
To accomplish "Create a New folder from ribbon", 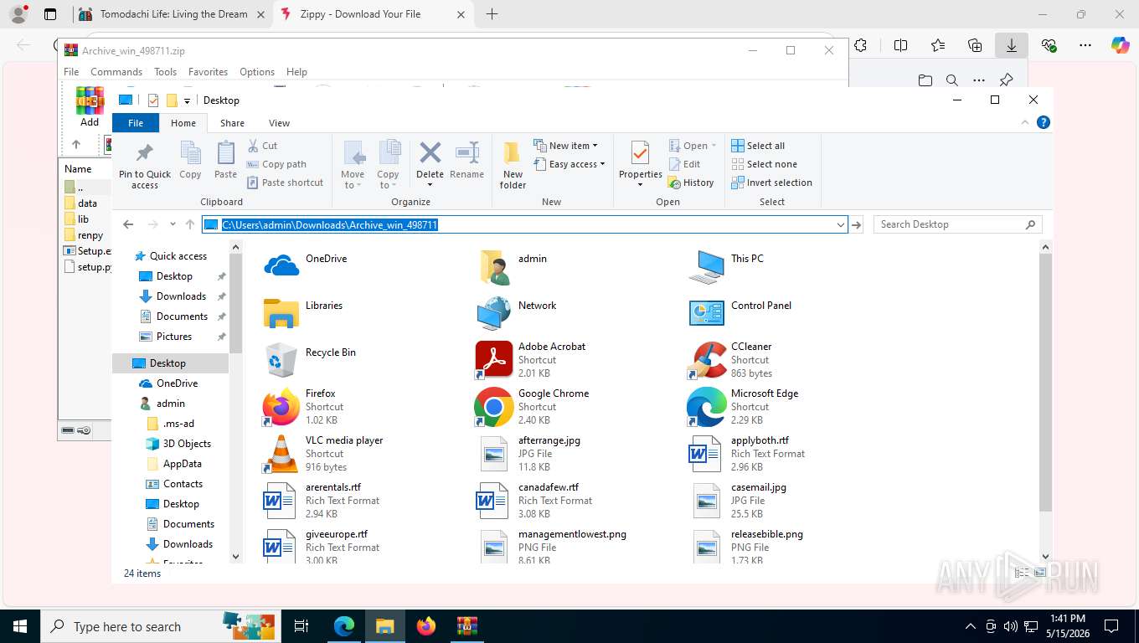I will click(513, 165).
